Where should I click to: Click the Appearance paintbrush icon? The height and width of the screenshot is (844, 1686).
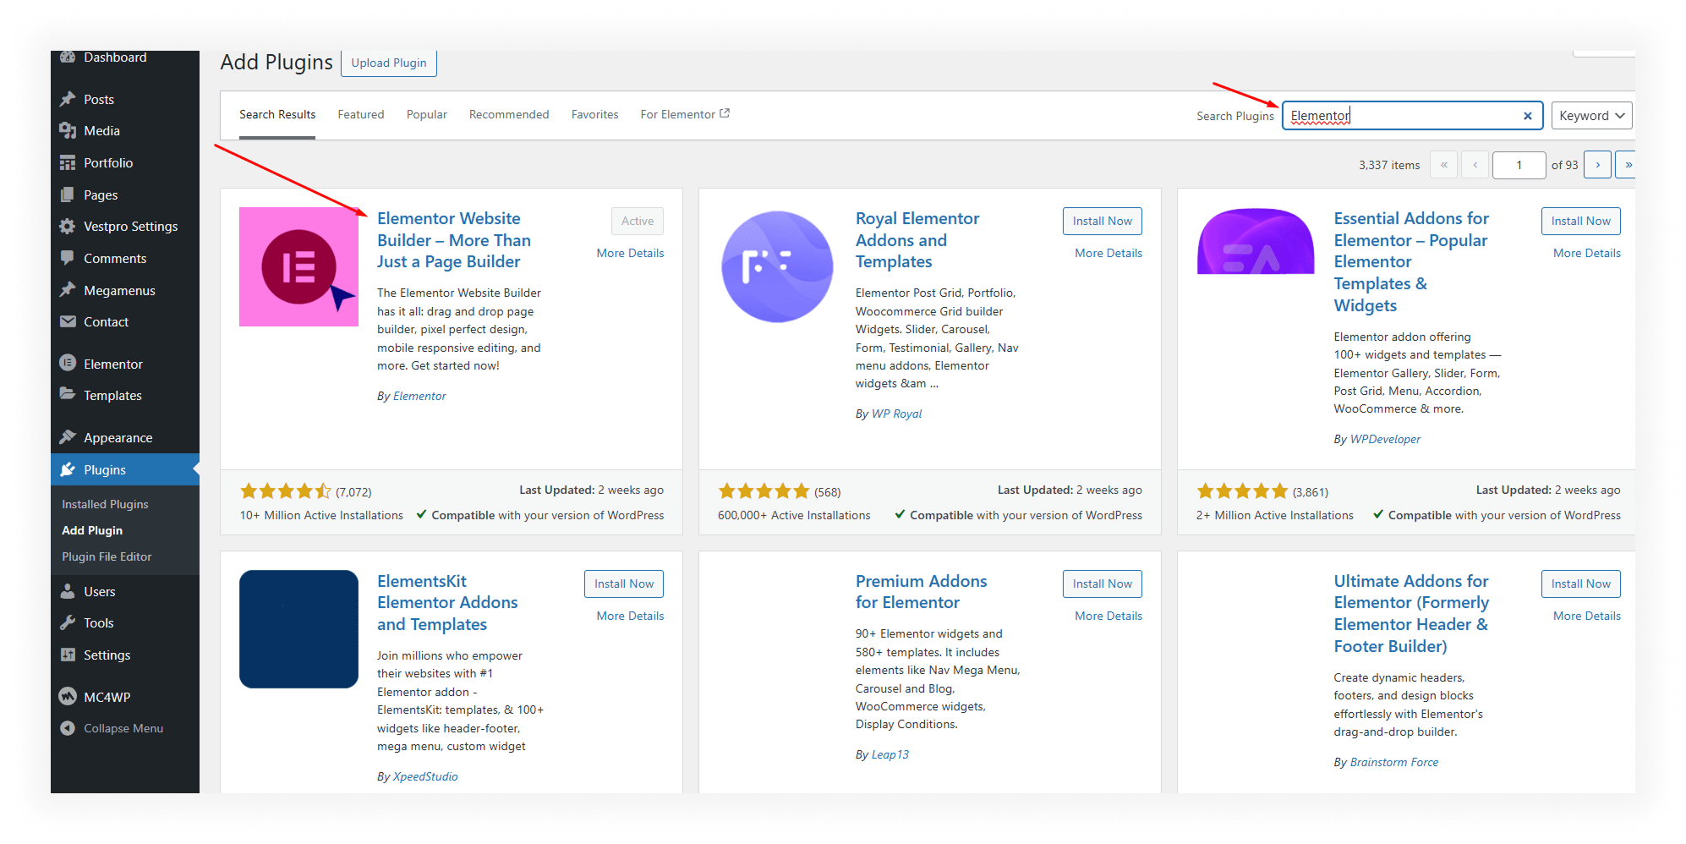68,437
